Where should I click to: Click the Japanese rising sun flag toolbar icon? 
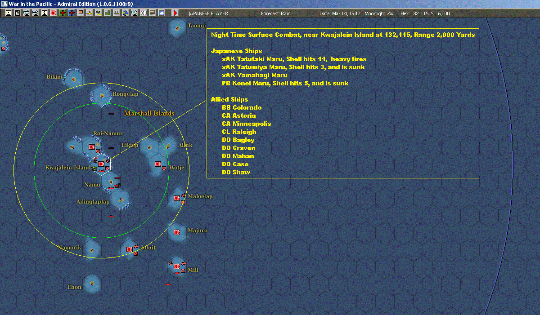[54, 13]
